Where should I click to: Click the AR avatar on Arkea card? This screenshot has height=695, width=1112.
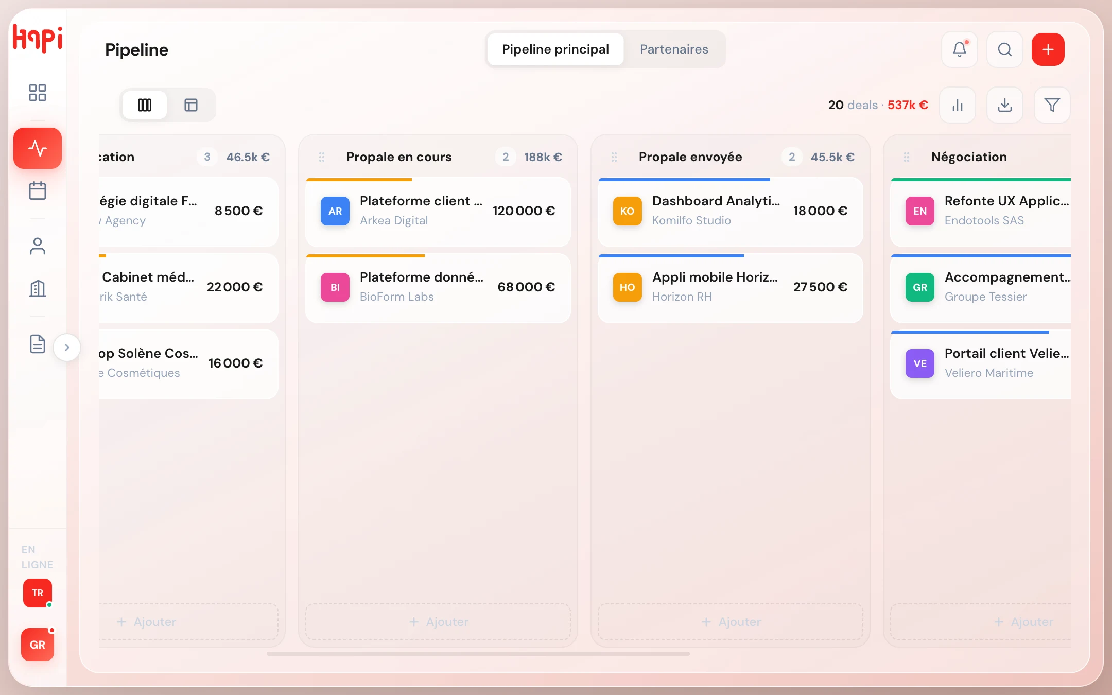pyautogui.click(x=335, y=211)
